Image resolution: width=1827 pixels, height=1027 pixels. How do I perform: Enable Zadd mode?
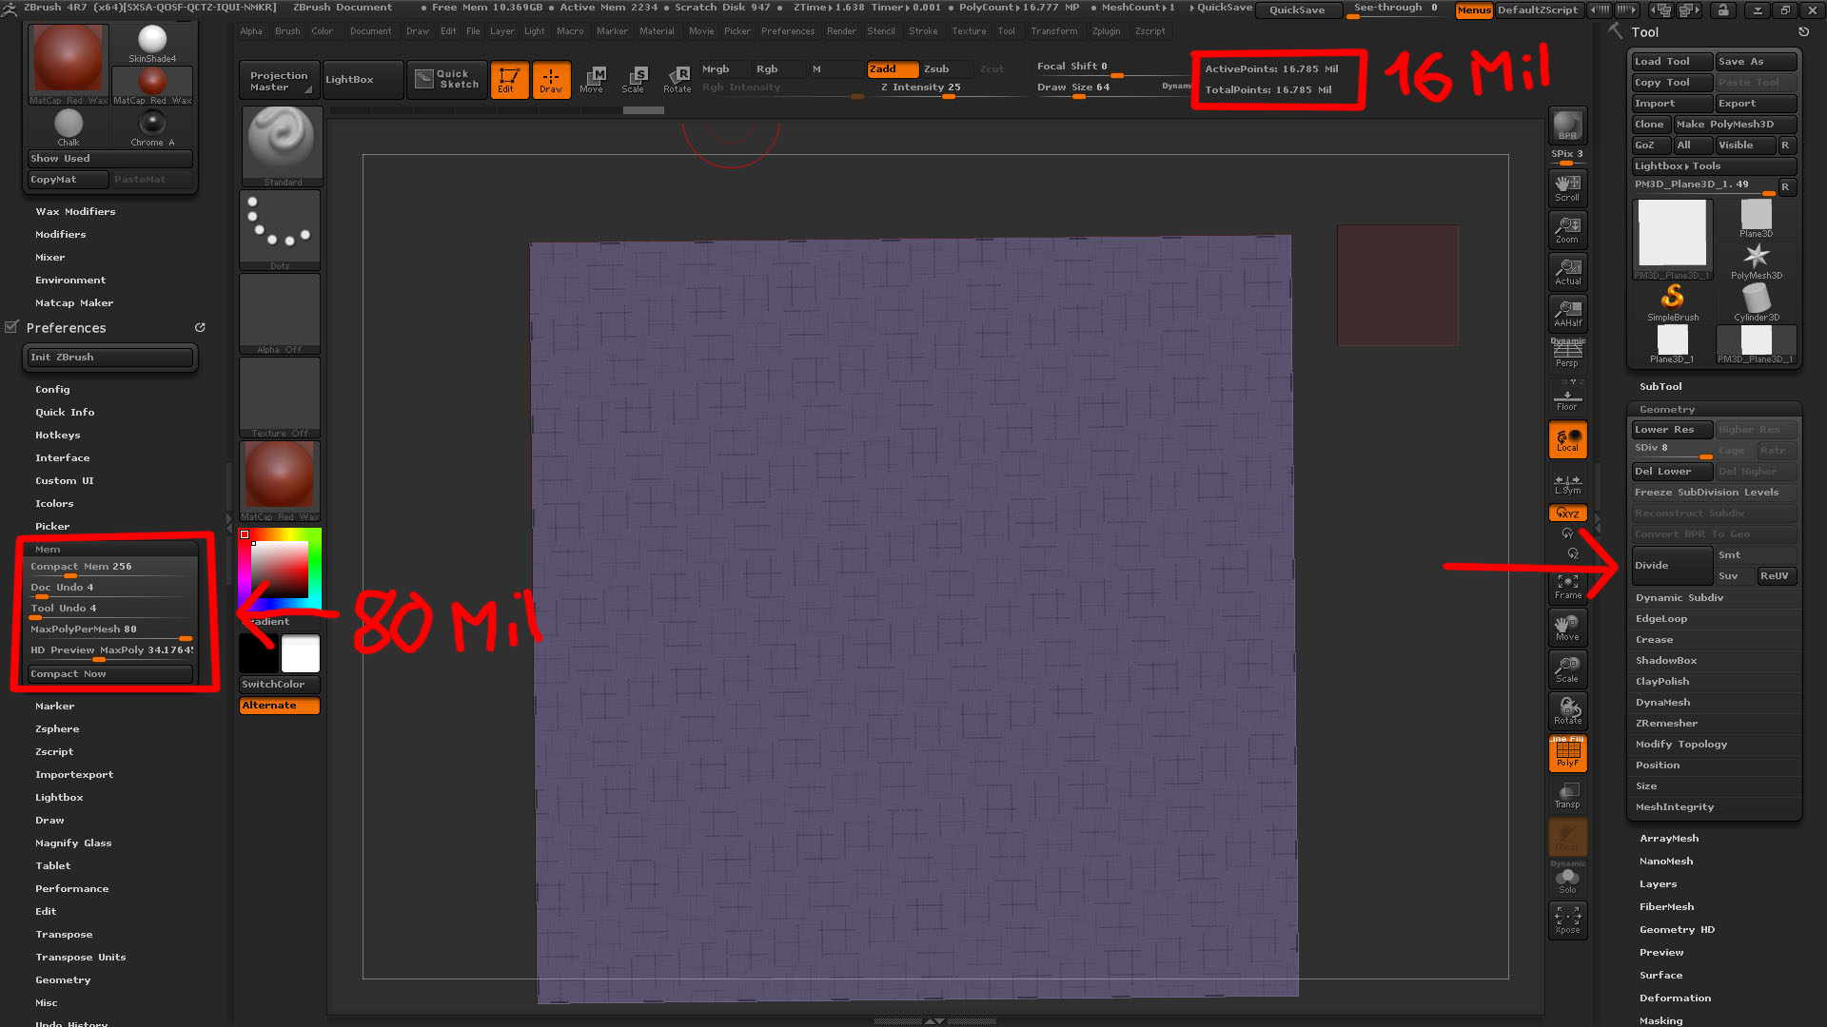point(892,69)
